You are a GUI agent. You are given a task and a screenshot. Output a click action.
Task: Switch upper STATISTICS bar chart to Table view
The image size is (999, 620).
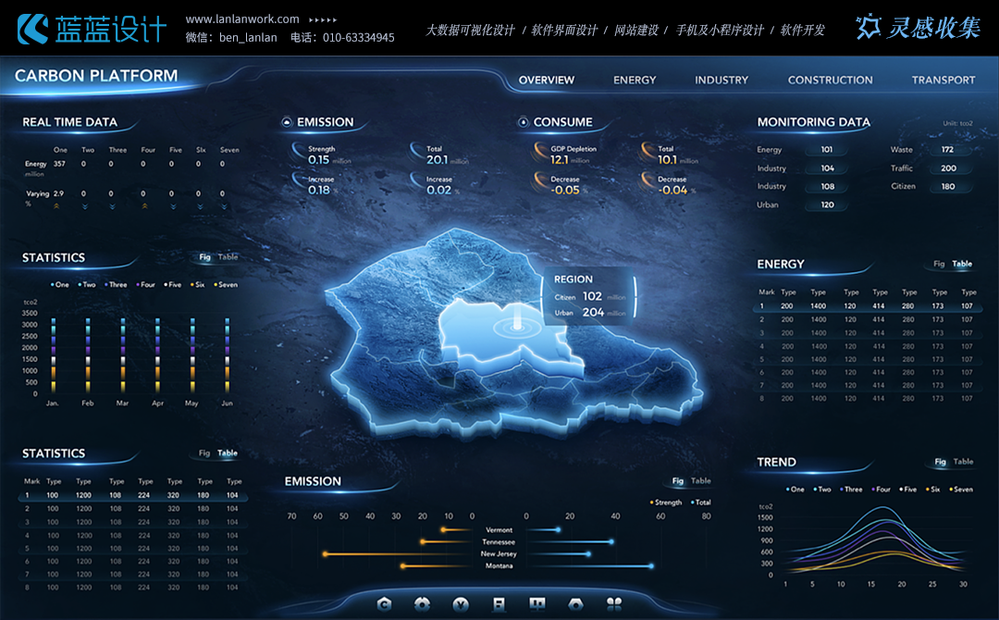[x=228, y=257]
